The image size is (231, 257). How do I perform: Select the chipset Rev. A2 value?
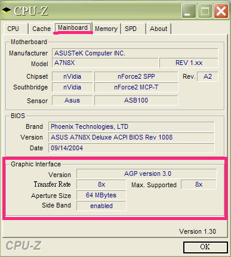point(208,76)
